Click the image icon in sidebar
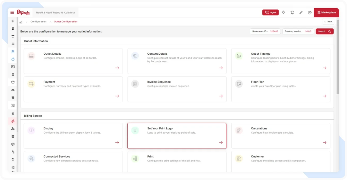This screenshot has height=180, width=347. pos(13,67)
